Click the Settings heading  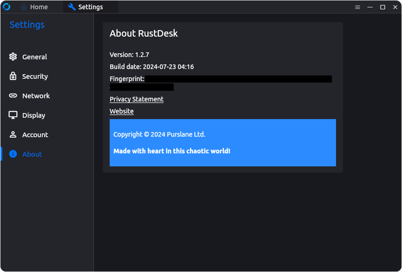pyautogui.click(x=26, y=24)
